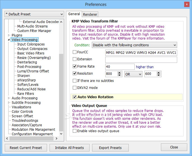
Task: Open the Default Preset dropdown
Action: click(x=34, y=14)
